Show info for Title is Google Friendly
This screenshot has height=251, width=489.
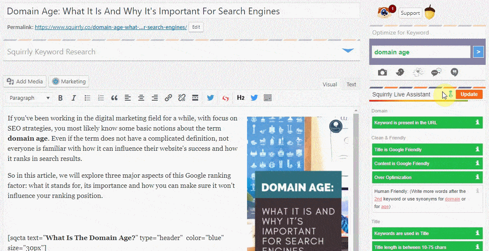[x=477, y=150]
